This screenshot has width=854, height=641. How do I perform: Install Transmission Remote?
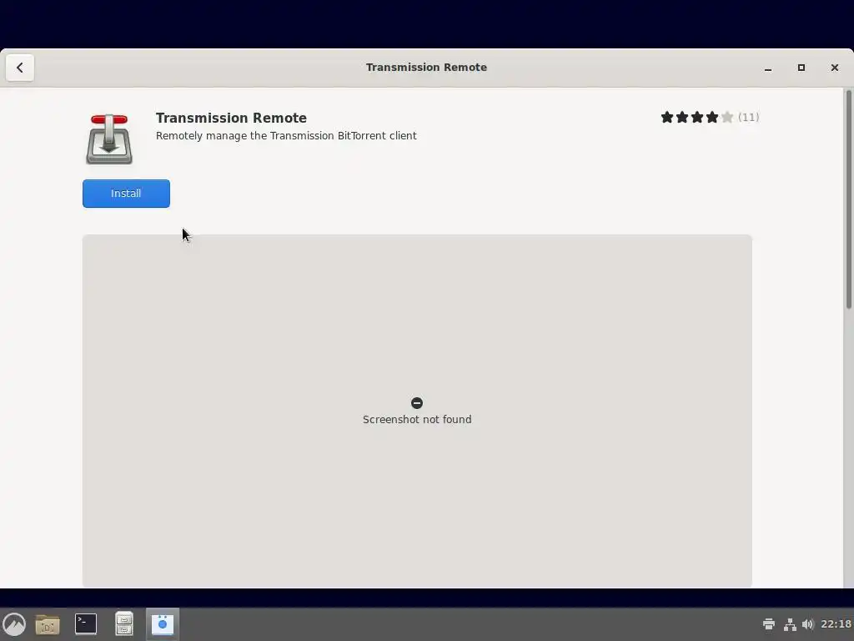pyautogui.click(x=126, y=194)
